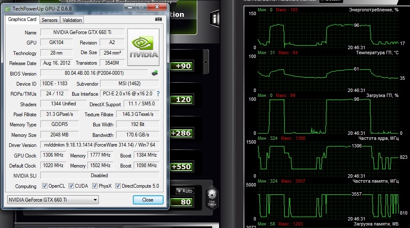Click the ROPs/TMUs 24 / 112 field

(x=55, y=94)
